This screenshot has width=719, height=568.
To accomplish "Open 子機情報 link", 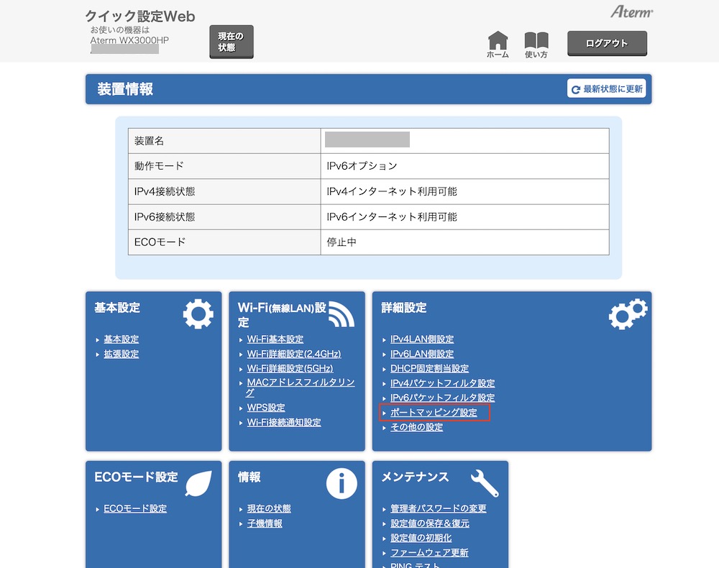I will 265,523.
